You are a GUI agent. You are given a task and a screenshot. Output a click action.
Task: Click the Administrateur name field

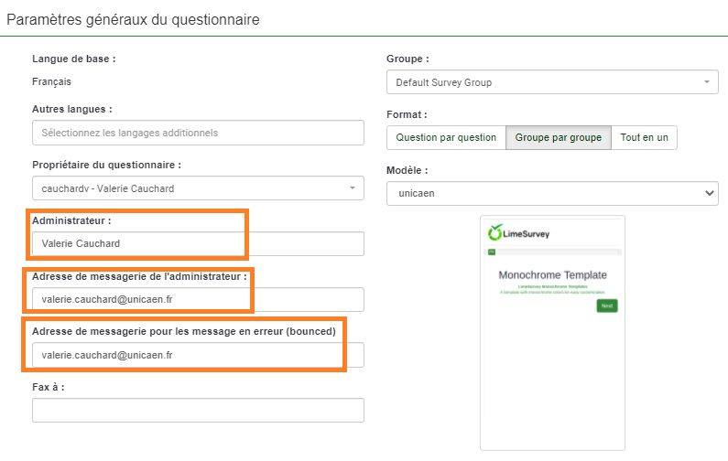(198, 243)
